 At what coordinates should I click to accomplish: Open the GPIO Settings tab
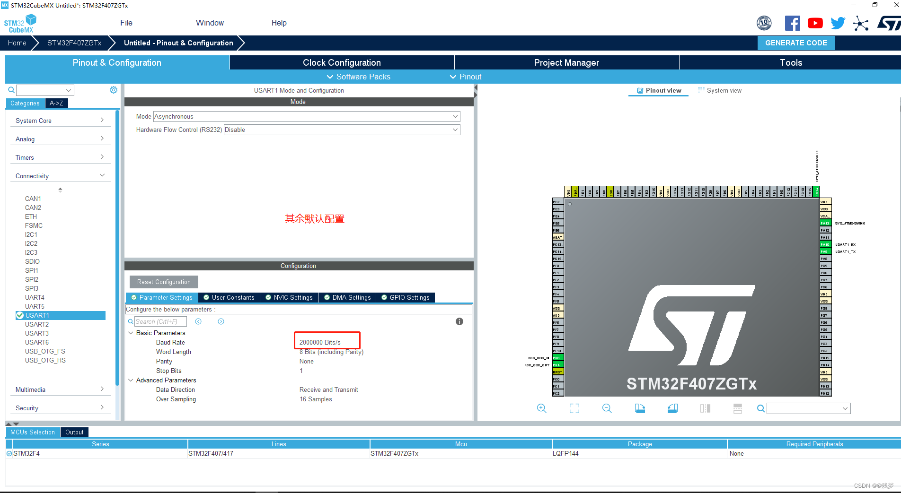click(406, 297)
